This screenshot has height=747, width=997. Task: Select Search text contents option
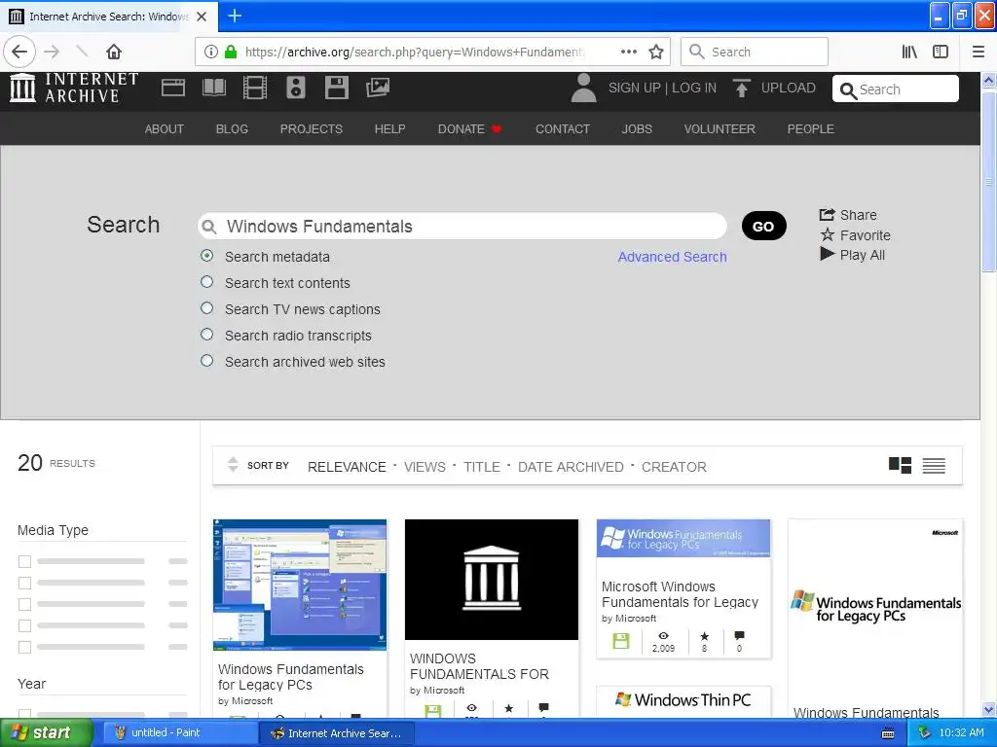pyautogui.click(x=206, y=282)
